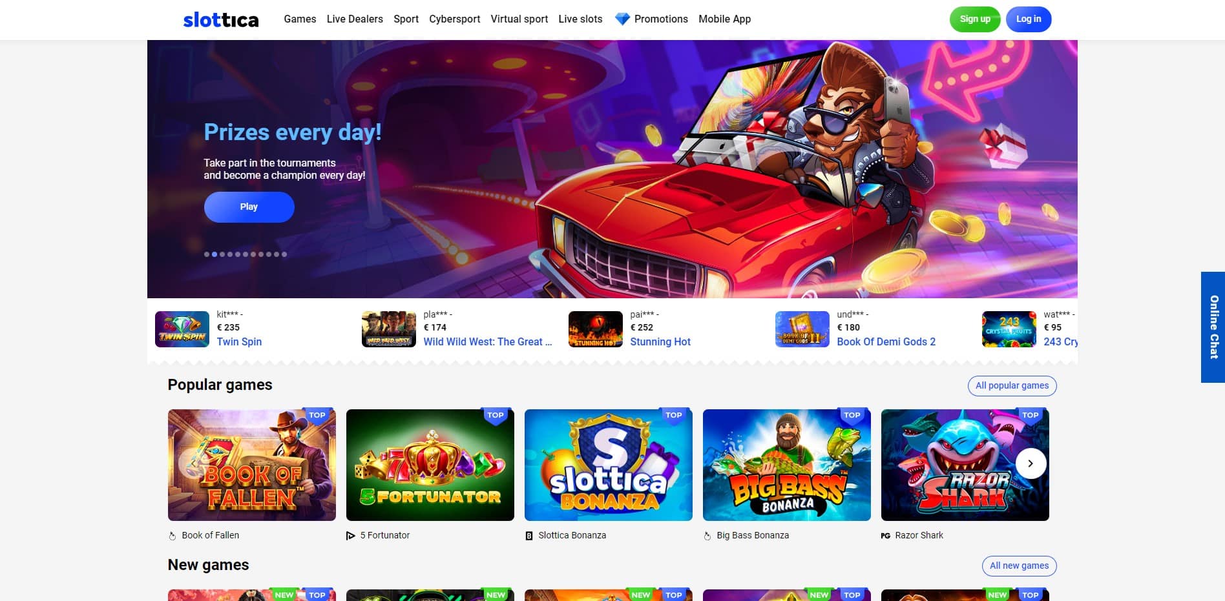Open the Big Bass Bonanza thumbnail
Viewport: 1225px width, 601px height.
[787, 465]
